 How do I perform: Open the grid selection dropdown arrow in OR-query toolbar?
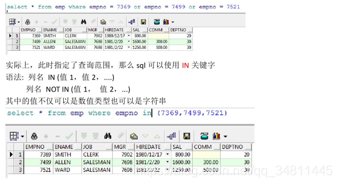pos(19,22)
